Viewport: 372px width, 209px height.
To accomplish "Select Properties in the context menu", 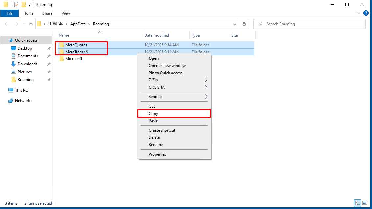I will 157,154.
